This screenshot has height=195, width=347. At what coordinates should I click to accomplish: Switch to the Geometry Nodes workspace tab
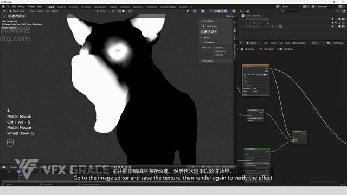pos(168,7)
